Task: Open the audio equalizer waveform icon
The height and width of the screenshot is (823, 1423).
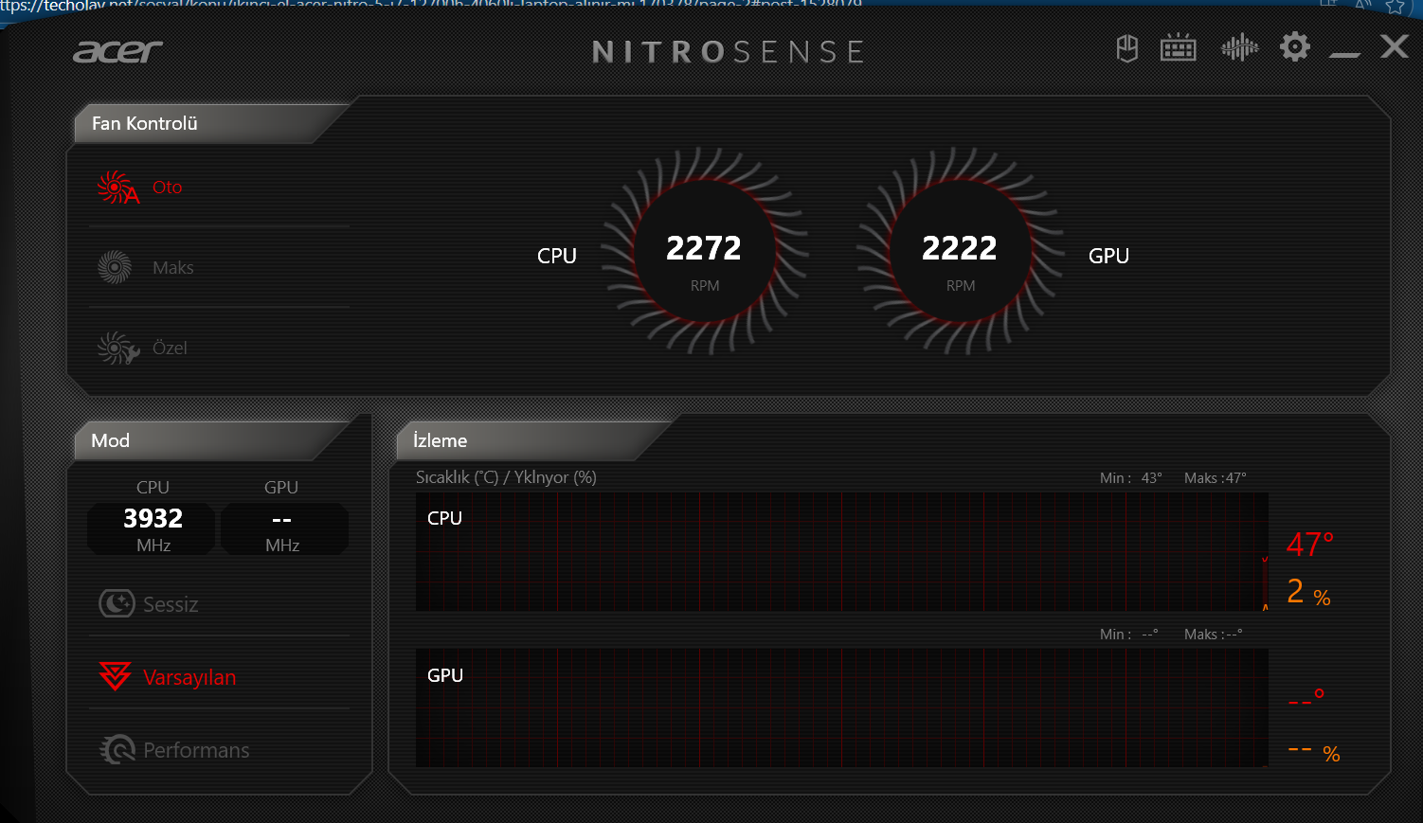Action: pos(1239,47)
